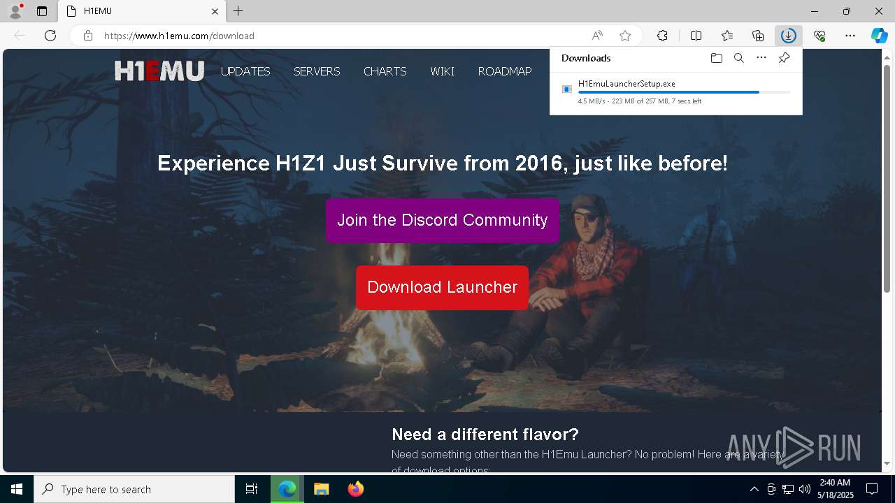Open the Copilot sidebar icon
This screenshot has width=895, height=503.
[880, 36]
